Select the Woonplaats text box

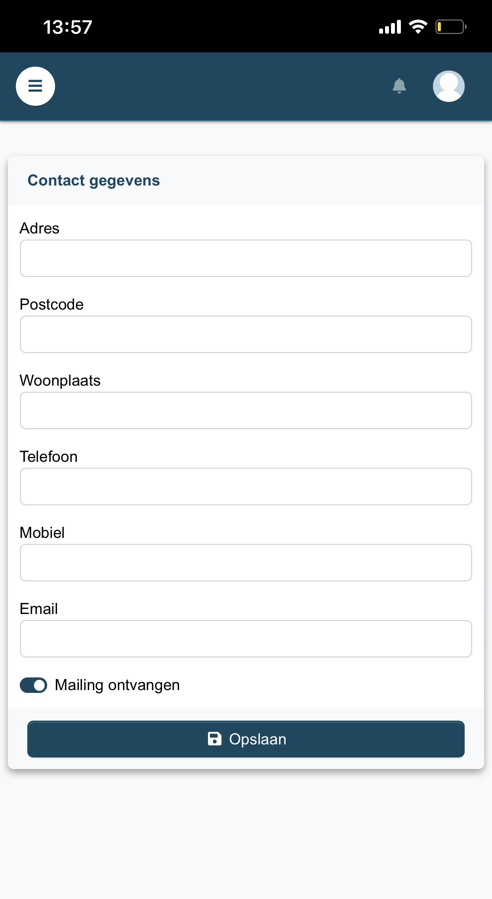point(246,410)
